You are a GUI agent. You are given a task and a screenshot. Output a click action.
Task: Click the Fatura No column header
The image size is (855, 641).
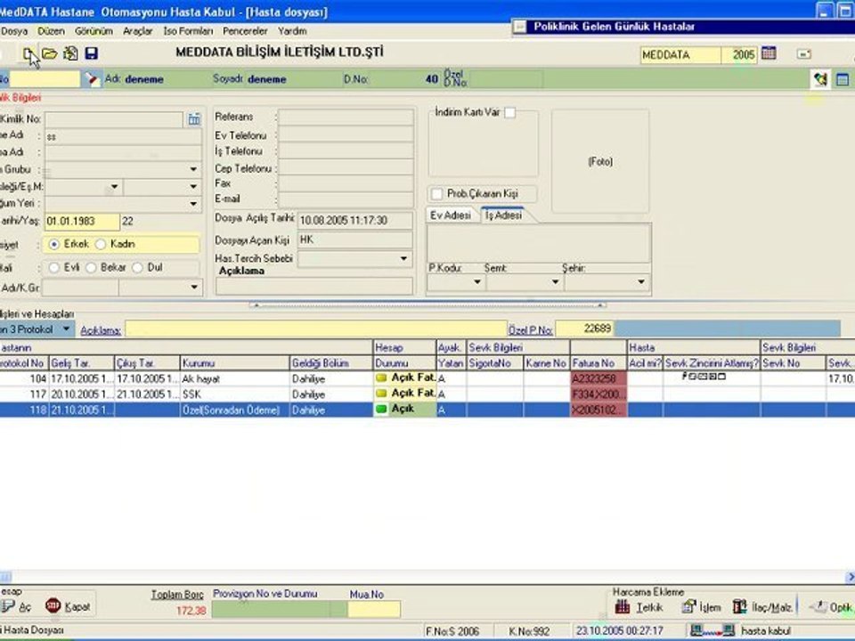598,363
